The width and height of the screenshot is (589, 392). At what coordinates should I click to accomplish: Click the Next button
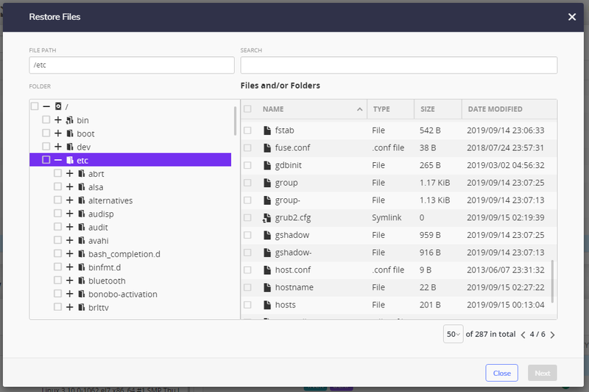[543, 373]
